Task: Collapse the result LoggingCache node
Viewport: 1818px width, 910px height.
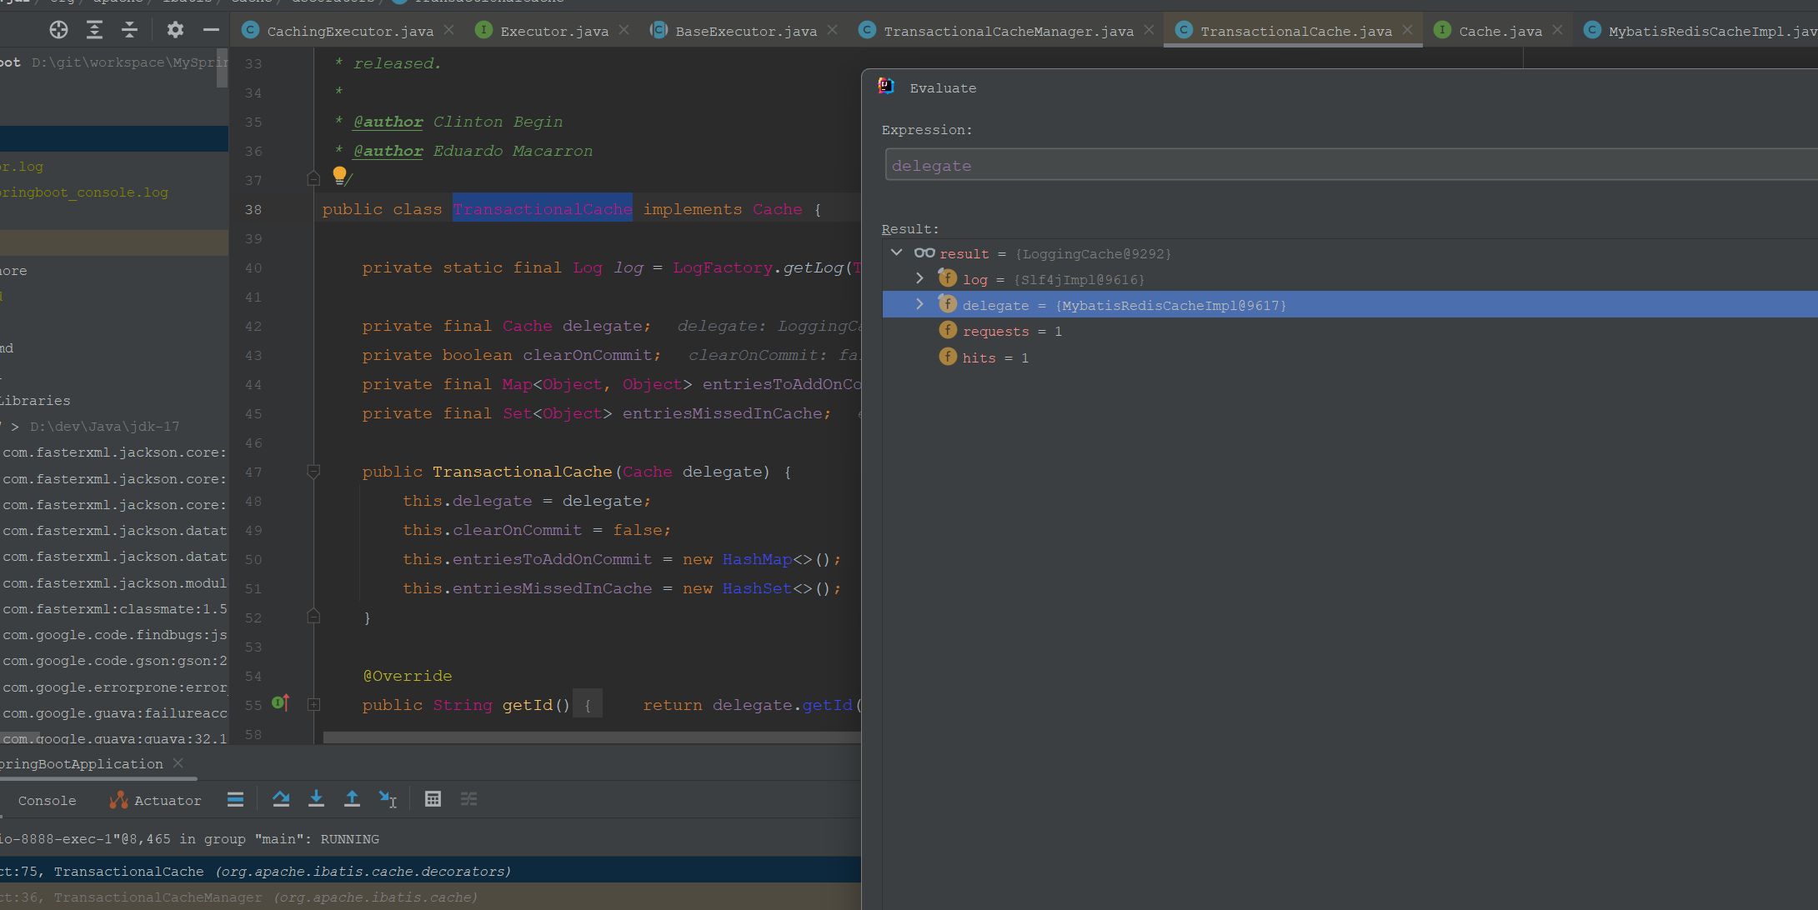Action: coord(897,252)
